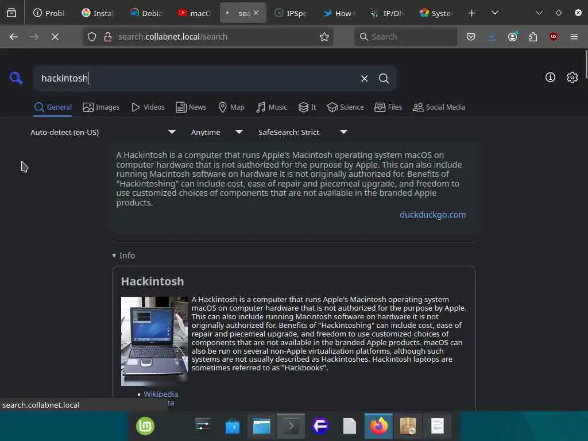
Task: Open the taskbar settings sliders icon
Action: [203, 427]
